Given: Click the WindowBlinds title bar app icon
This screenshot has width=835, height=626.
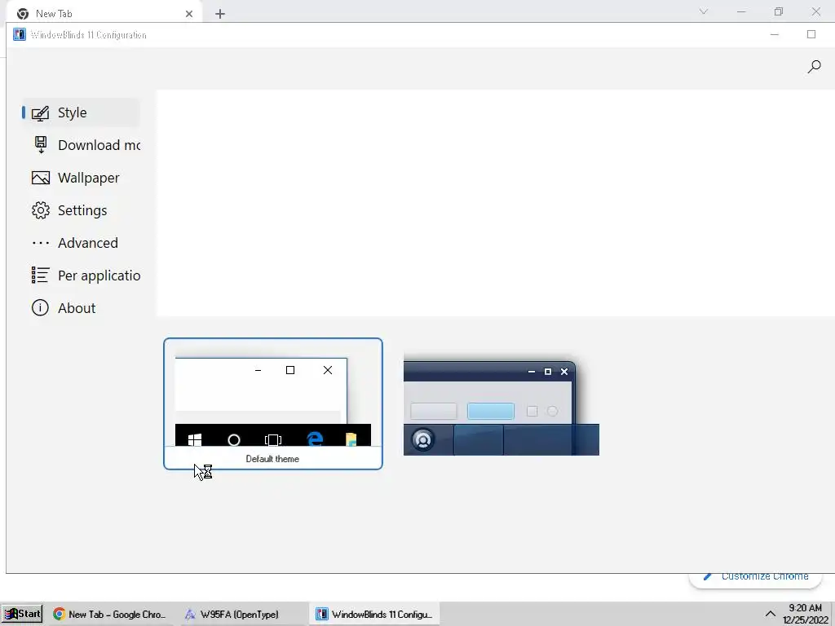Looking at the screenshot, I should click(20, 34).
